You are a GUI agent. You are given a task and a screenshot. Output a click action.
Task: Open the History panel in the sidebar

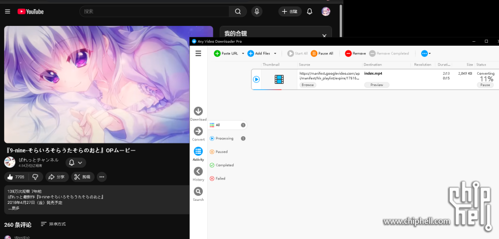tap(198, 172)
